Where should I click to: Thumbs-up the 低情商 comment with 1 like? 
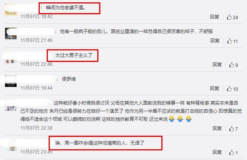[233, 152]
